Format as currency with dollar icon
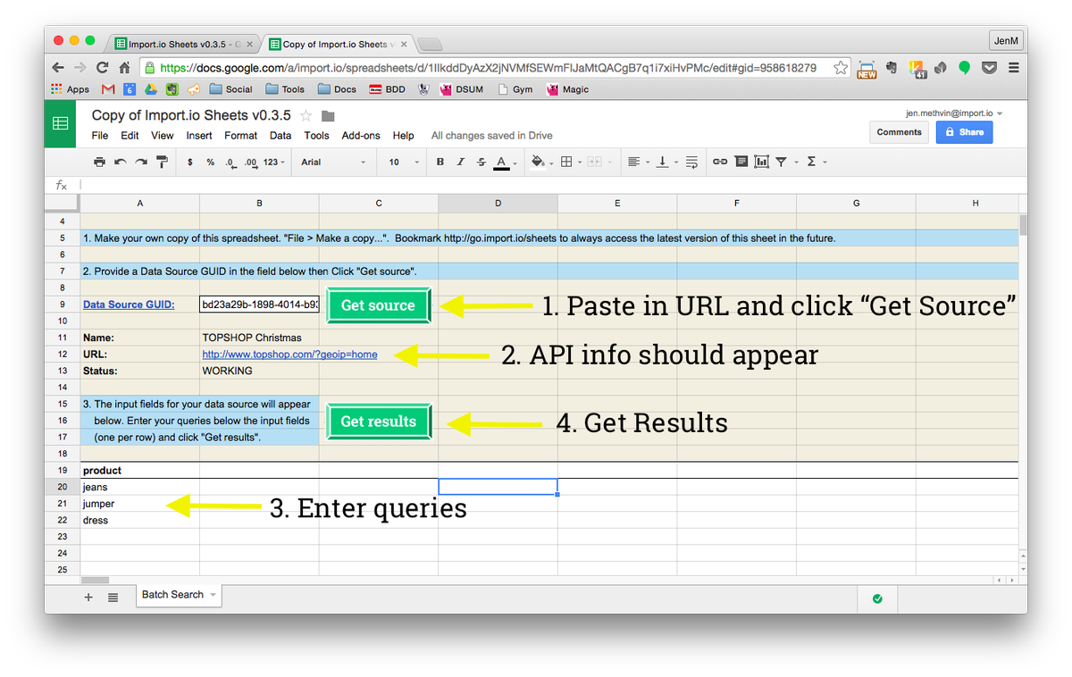Viewport: 1072px width, 677px height. click(190, 163)
